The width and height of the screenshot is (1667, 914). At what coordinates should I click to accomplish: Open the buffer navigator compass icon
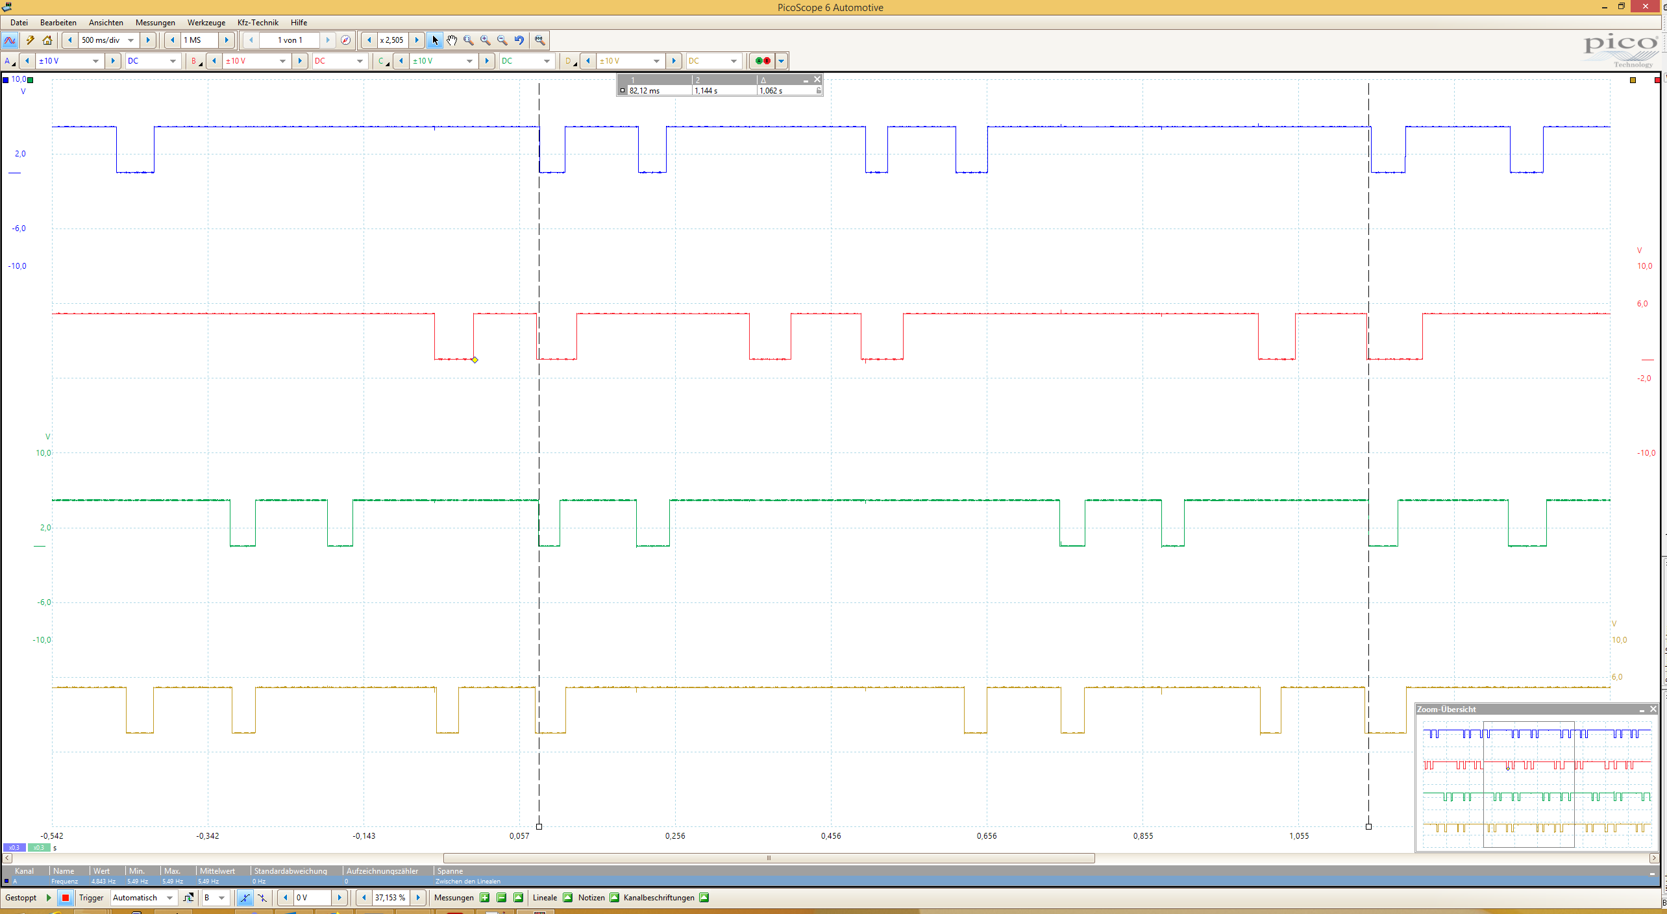(x=346, y=40)
